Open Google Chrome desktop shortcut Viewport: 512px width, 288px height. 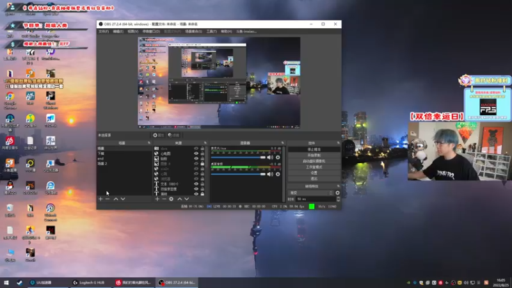click(x=10, y=100)
